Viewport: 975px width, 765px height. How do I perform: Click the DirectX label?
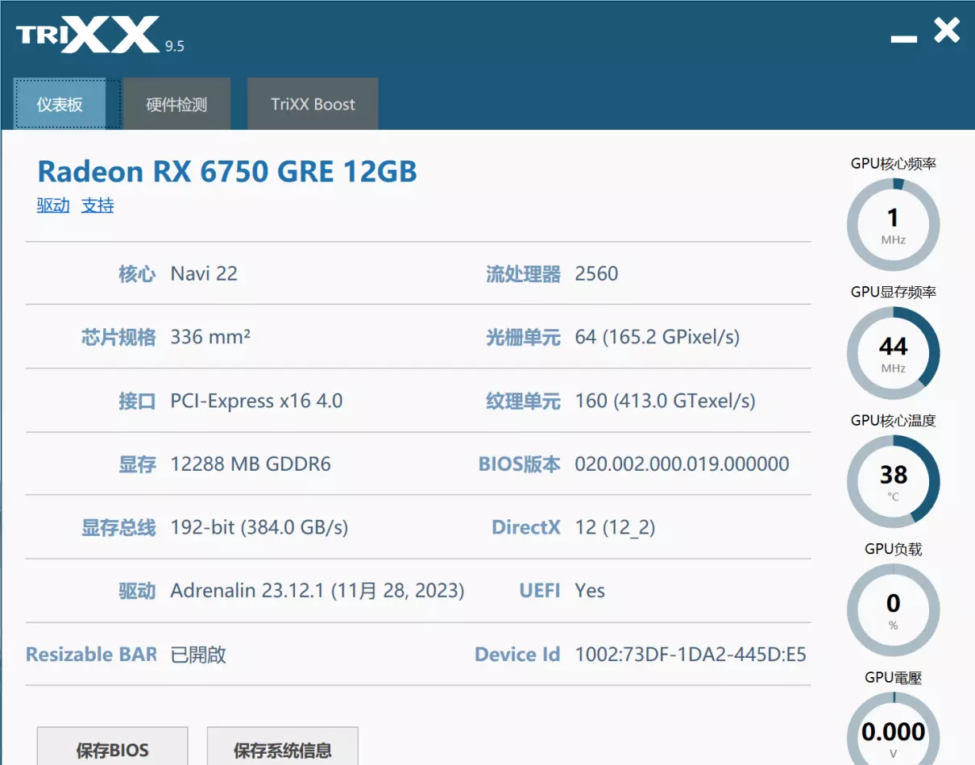(x=526, y=528)
